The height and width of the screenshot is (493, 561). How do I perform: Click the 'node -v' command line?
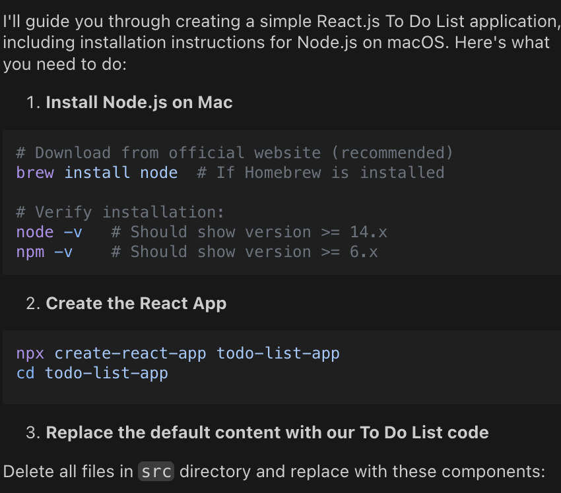point(49,232)
